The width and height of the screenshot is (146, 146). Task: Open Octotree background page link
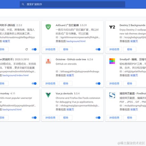point(70,75)
